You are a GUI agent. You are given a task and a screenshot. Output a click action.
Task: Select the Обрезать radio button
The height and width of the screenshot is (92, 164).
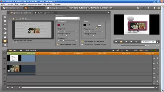click(23, 19)
